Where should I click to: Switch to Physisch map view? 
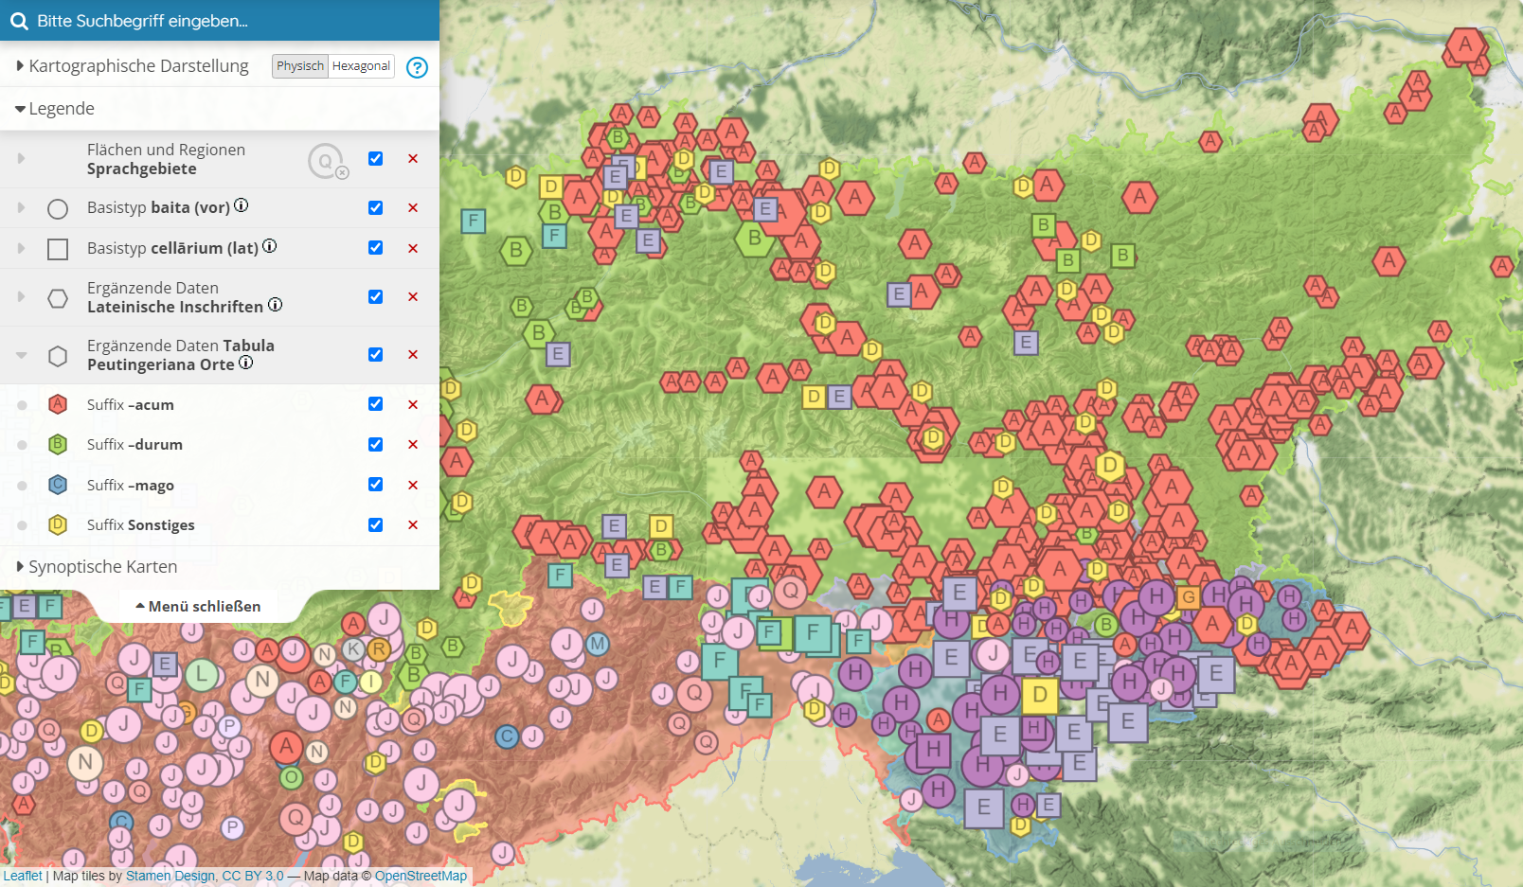tap(300, 66)
